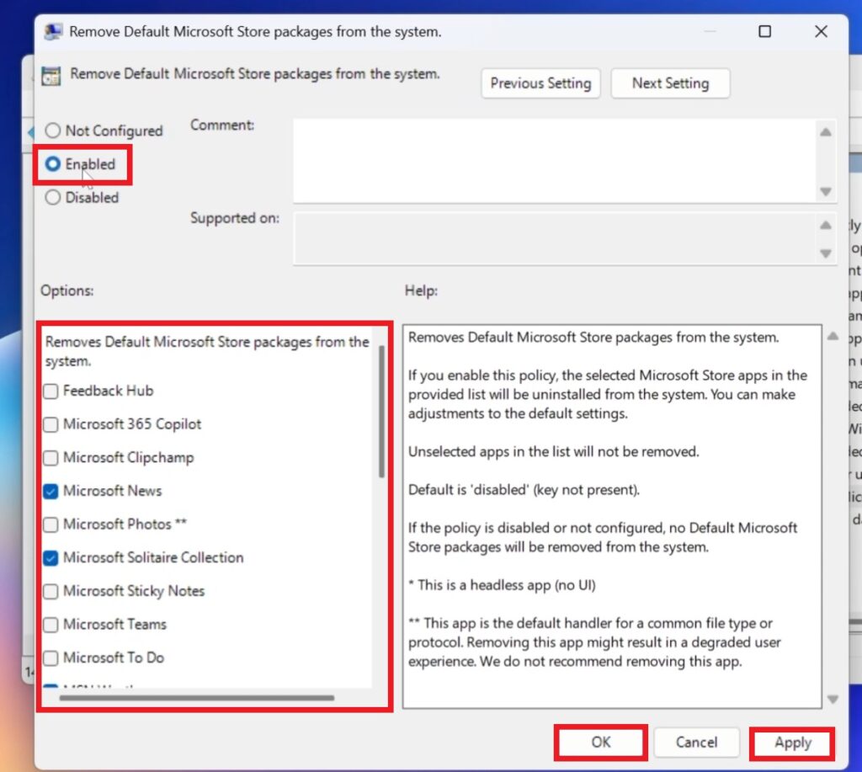
Task: Maximize the policy settings dialog
Action: click(x=764, y=32)
